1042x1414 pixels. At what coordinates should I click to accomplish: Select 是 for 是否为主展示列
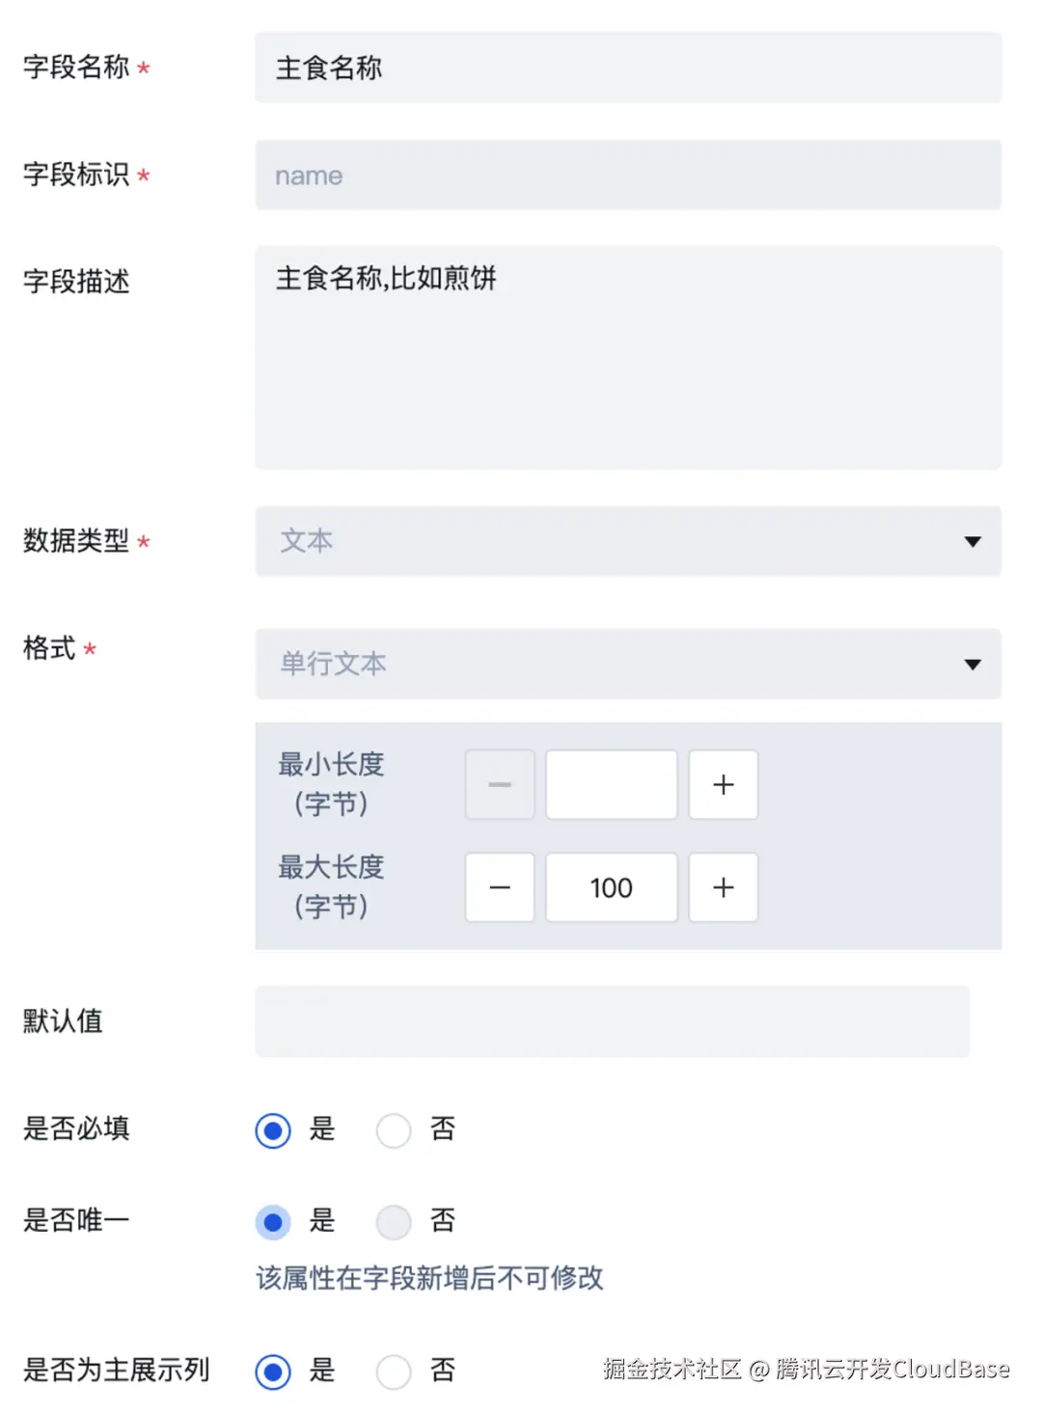point(273,1370)
